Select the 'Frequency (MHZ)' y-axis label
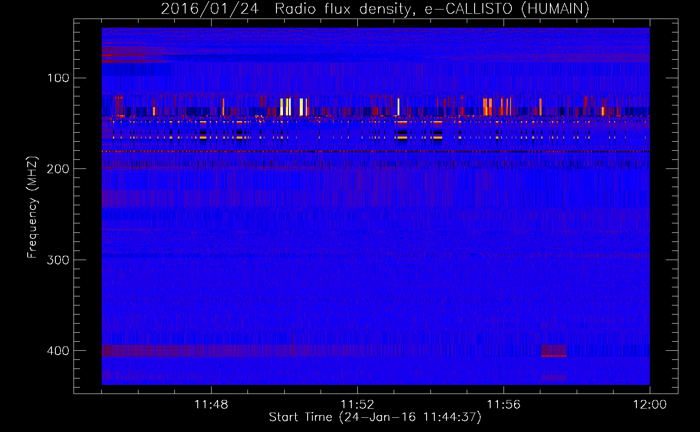 (32, 207)
